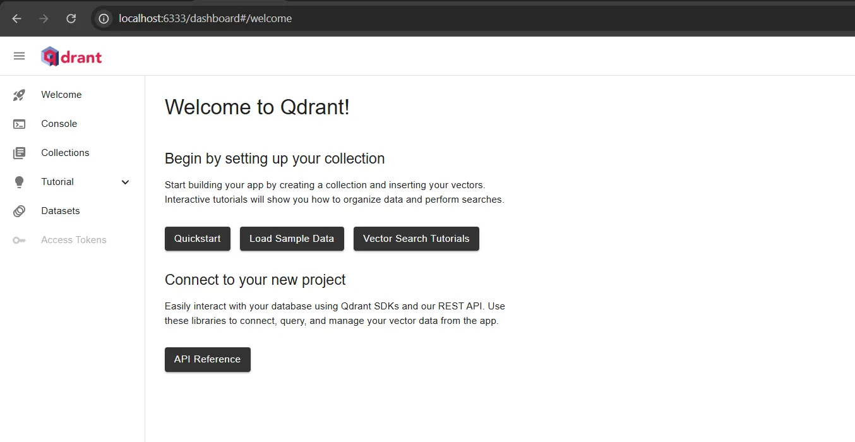Click the Datasets icon in sidebar
Image resolution: width=855 pixels, height=442 pixels.
(20, 211)
